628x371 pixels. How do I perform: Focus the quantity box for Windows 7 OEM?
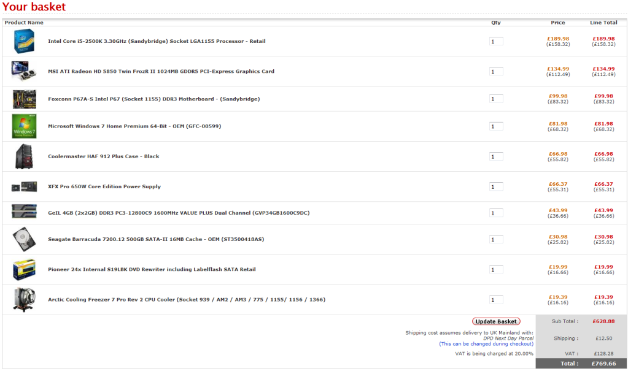496,126
